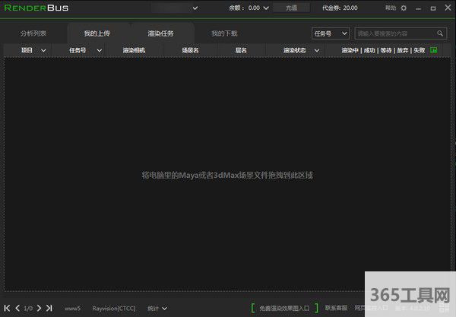Jump to the last page

[x=49, y=308]
